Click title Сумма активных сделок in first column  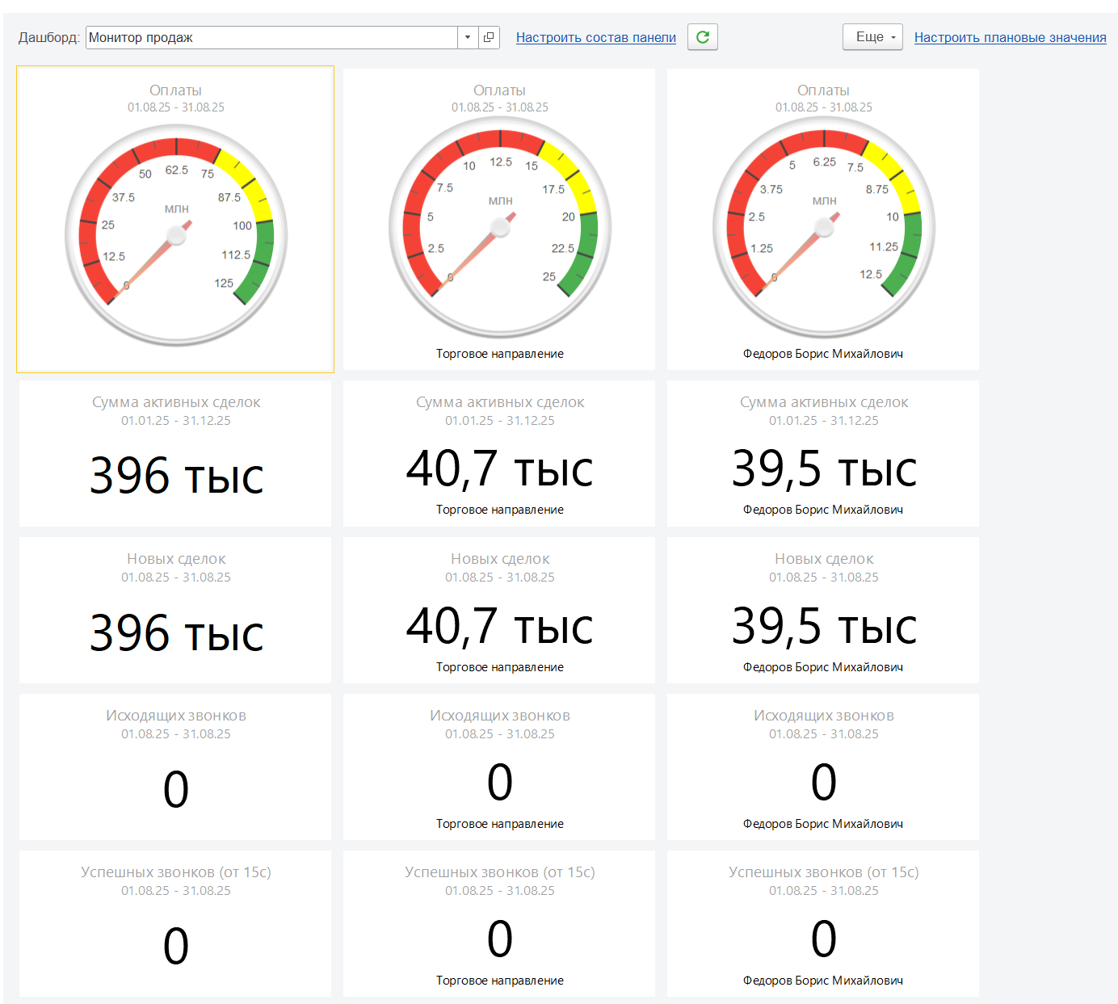coord(176,402)
